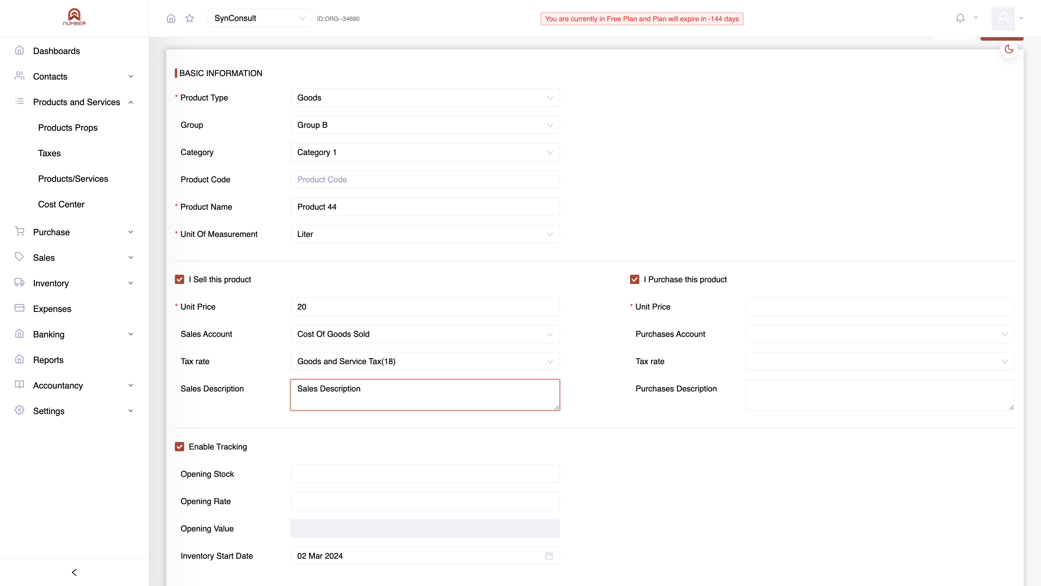This screenshot has height=586, width=1041.
Task: Go to Taxes in the sidebar
Action: (x=49, y=153)
